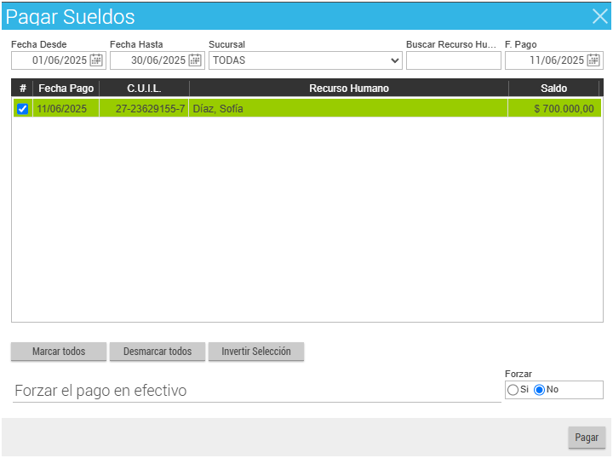Uncheck the Díaz, Sofía row checkbox

[23, 109]
